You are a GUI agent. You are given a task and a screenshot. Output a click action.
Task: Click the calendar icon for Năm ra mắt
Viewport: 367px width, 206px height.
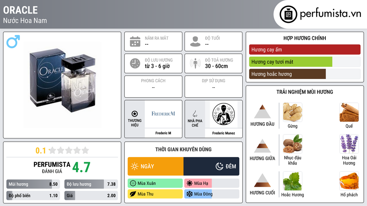[135, 41]
